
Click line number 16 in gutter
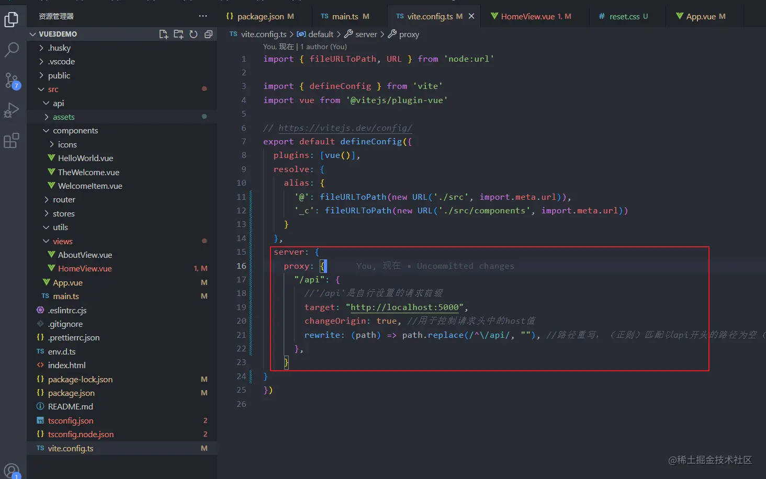click(241, 266)
